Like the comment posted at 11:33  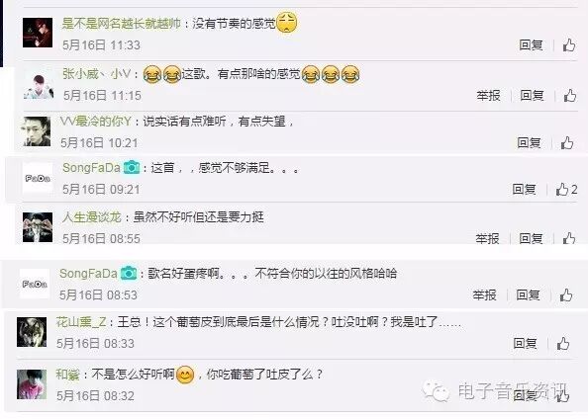click(569, 44)
